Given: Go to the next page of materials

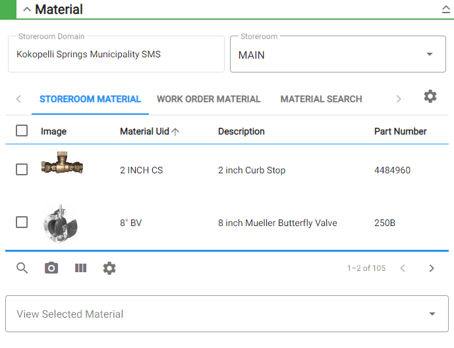Looking at the screenshot, I should click(x=432, y=268).
